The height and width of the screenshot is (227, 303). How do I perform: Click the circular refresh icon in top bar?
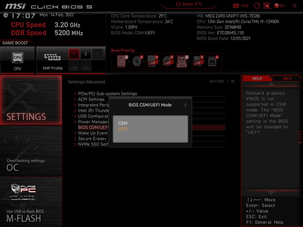coord(257,6)
